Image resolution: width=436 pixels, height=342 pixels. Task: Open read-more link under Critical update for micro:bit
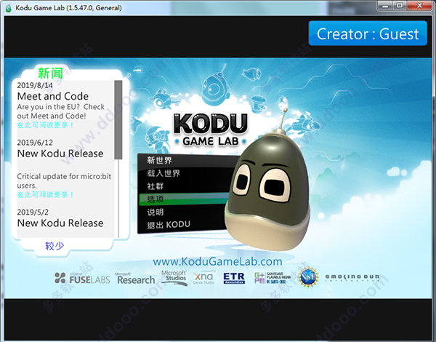click(45, 194)
